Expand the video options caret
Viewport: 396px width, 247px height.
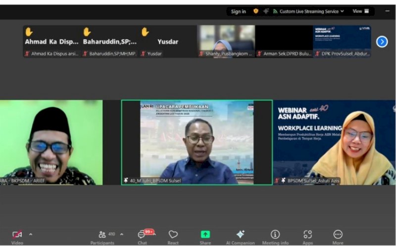click(x=31, y=234)
